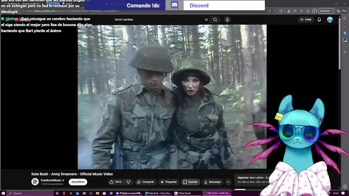Click the Actualizar update button
This screenshot has width=349, height=196.
[326, 11]
